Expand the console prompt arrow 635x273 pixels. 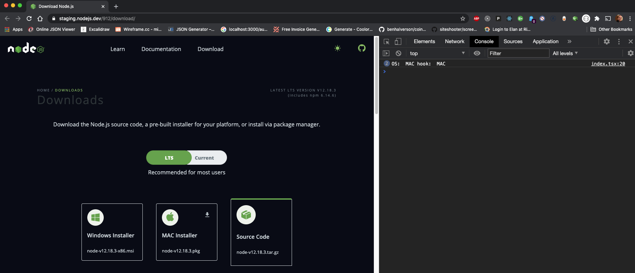point(384,72)
